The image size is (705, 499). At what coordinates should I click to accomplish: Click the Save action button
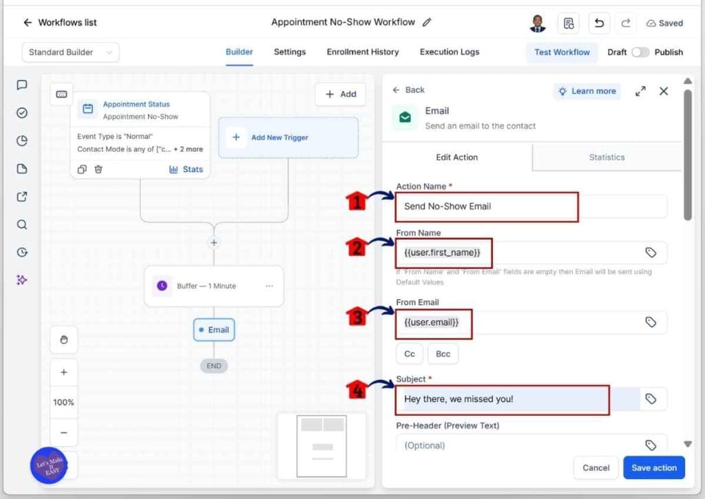click(x=654, y=468)
